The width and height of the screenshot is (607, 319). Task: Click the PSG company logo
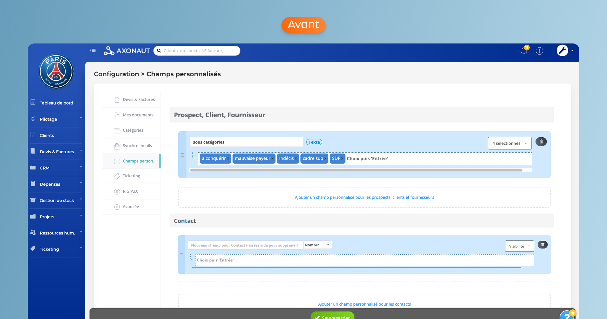coord(56,71)
